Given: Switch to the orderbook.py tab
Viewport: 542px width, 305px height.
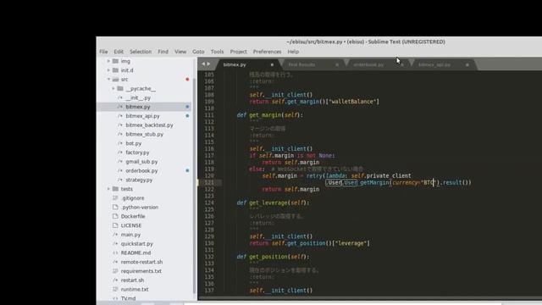Looking at the screenshot, I should tap(368, 64).
